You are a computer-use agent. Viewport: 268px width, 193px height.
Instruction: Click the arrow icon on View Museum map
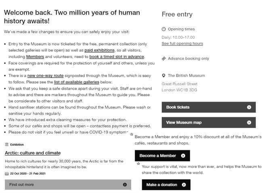coord(249,122)
